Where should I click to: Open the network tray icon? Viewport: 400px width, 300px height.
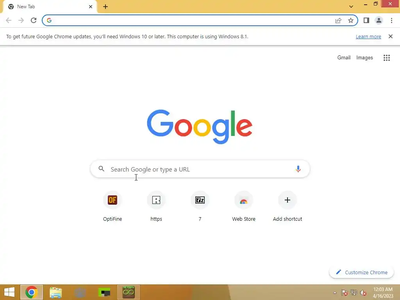354,293
